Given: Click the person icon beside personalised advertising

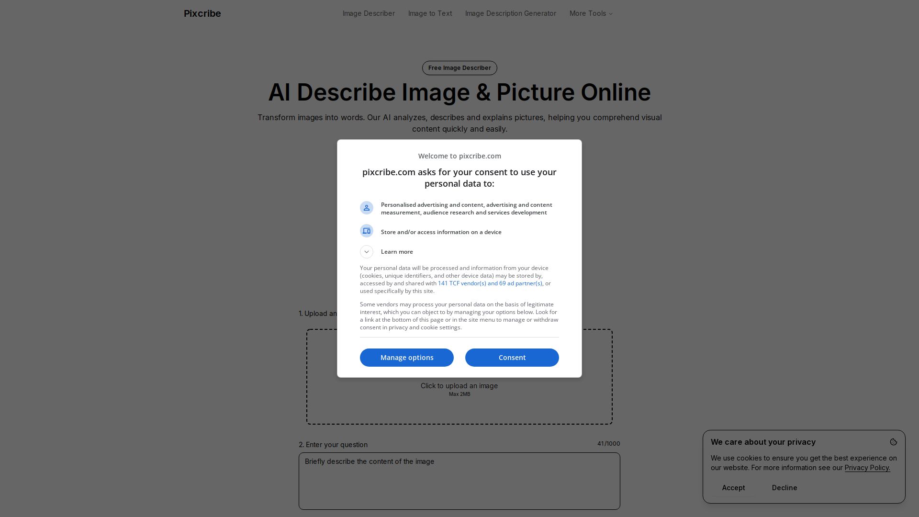Looking at the screenshot, I should coord(367,208).
